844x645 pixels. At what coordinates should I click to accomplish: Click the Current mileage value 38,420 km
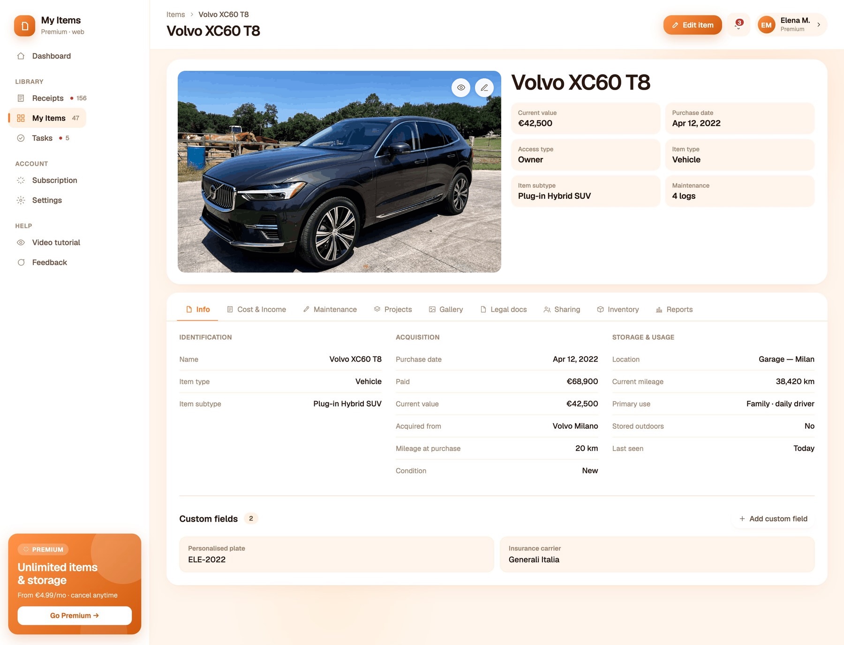[795, 382]
